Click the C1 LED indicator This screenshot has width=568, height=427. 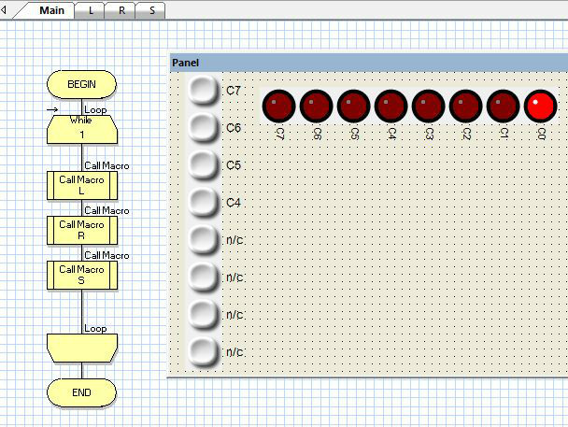click(504, 107)
